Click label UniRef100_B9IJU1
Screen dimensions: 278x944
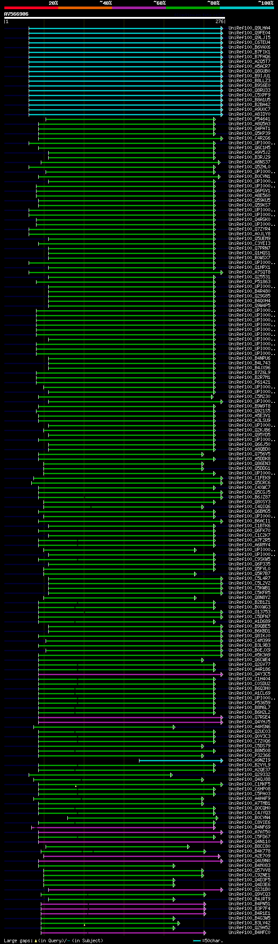click(x=249, y=76)
